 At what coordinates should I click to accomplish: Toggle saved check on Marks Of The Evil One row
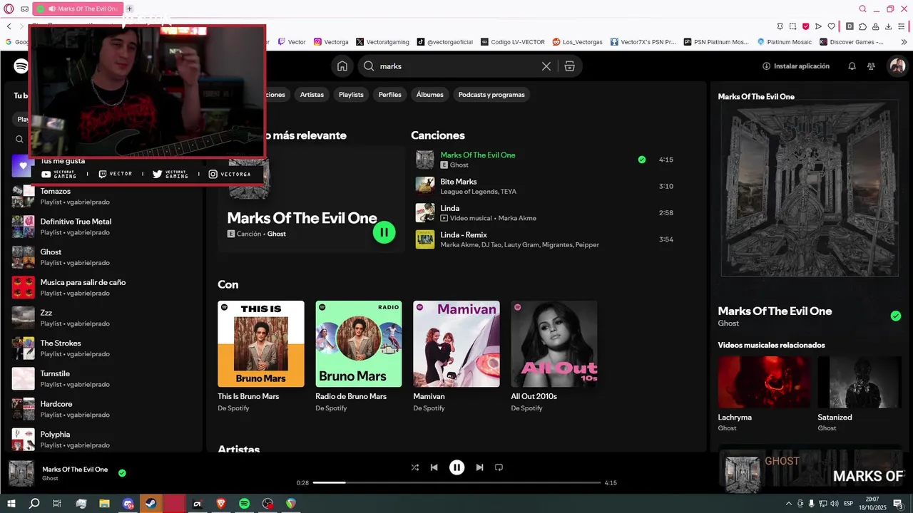coord(642,160)
